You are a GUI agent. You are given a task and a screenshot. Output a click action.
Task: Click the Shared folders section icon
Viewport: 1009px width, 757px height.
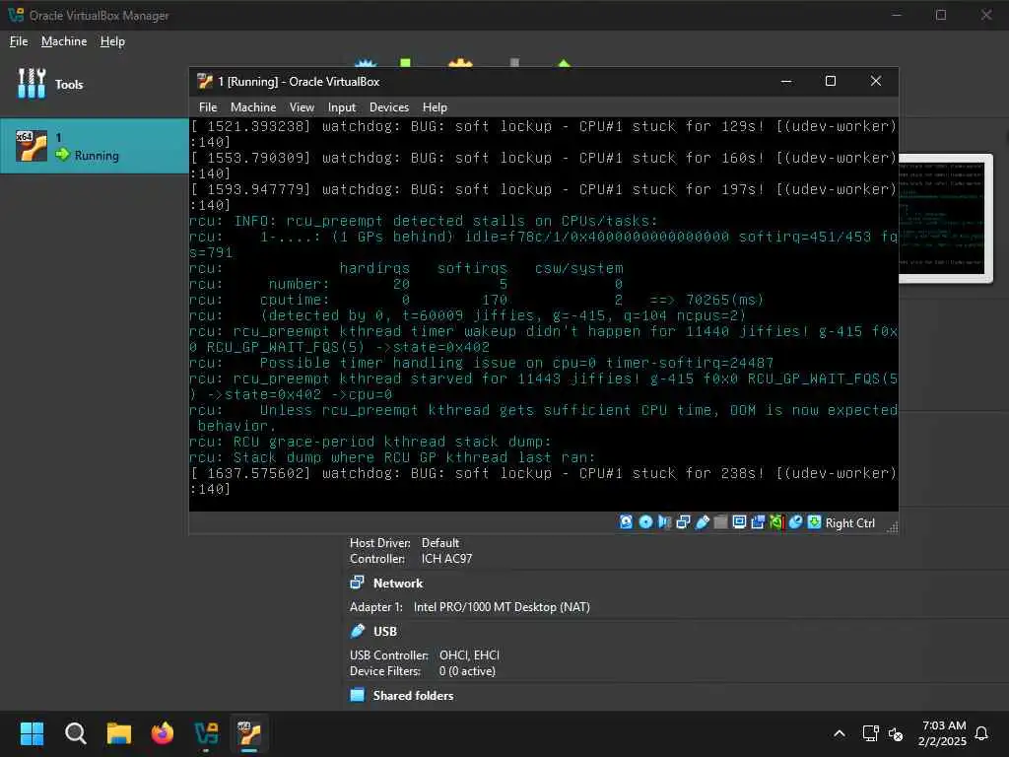pyautogui.click(x=357, y=695)
